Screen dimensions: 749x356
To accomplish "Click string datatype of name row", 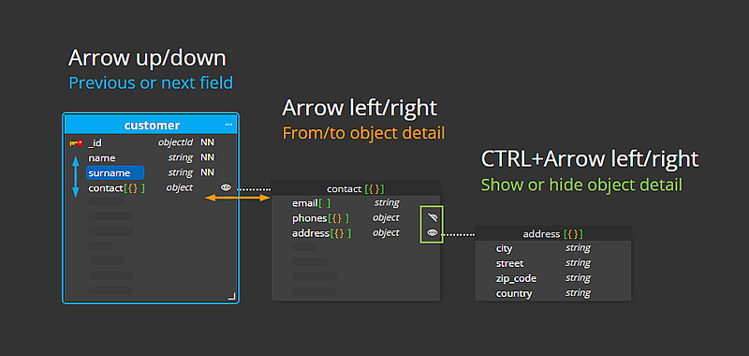I will pyautogui.click(x=180, y=157).
